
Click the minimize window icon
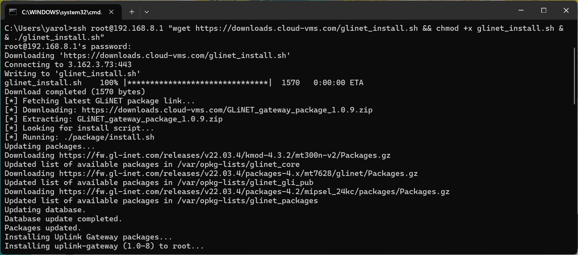click(520, 10)
